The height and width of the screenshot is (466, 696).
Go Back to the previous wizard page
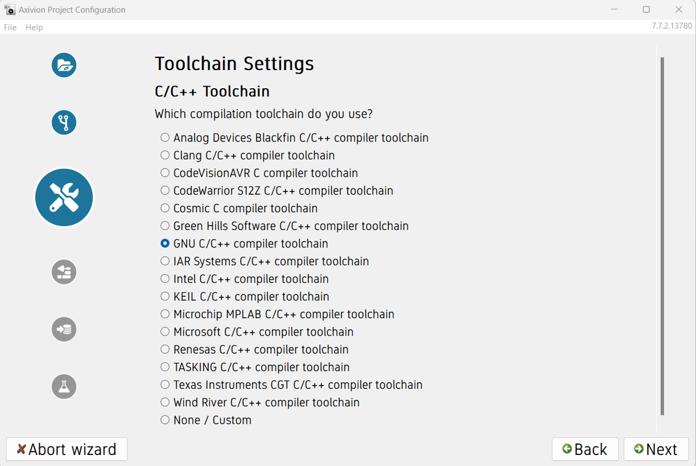tap(585, 449)
